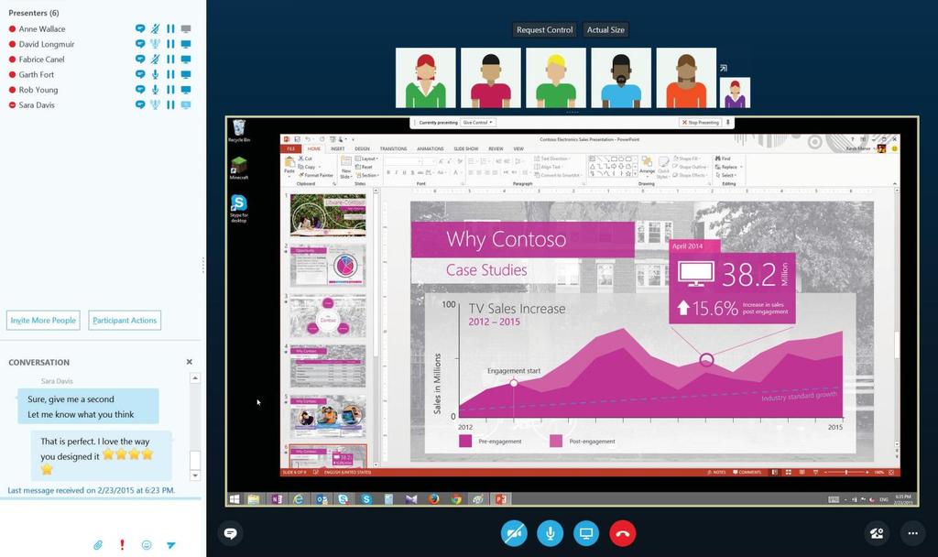Image resolution: width=938 pixels, height=557 pixels.
Task: Open the Recycle Bin desktop icon
Action: 239,130
